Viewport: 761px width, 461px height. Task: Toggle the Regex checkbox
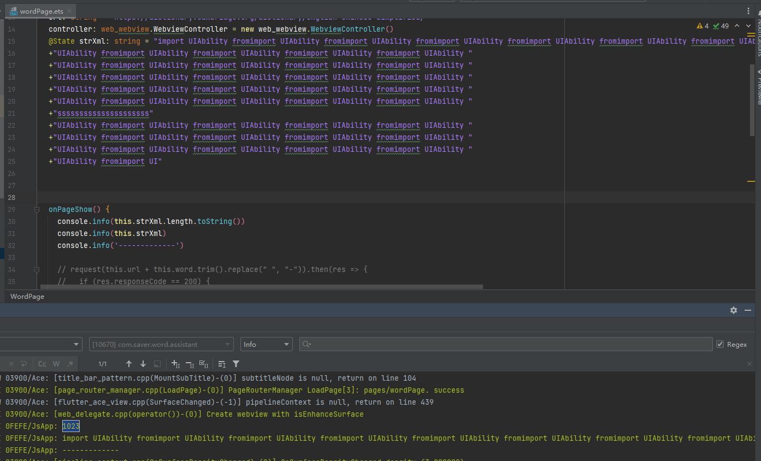[720, 344]
